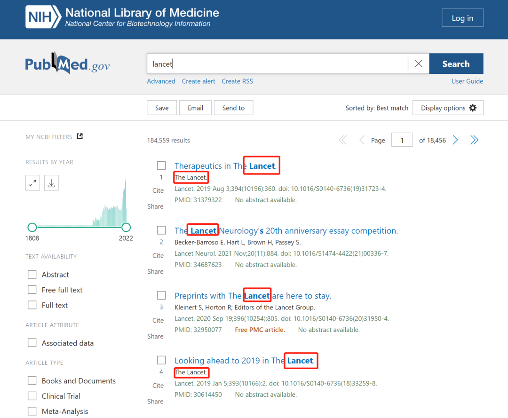The image size is (508, 418).
Task: Expand the results-by-year chart to full view
Action: pyautogui.click(x=32, y=182)
